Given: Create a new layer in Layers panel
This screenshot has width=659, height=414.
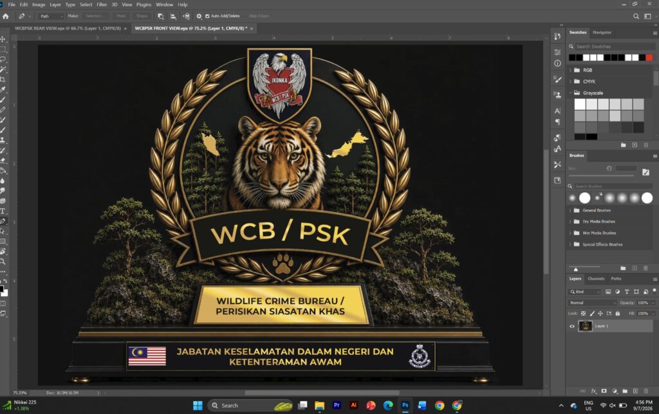Looking at the screenshot, I should [635, 391].
